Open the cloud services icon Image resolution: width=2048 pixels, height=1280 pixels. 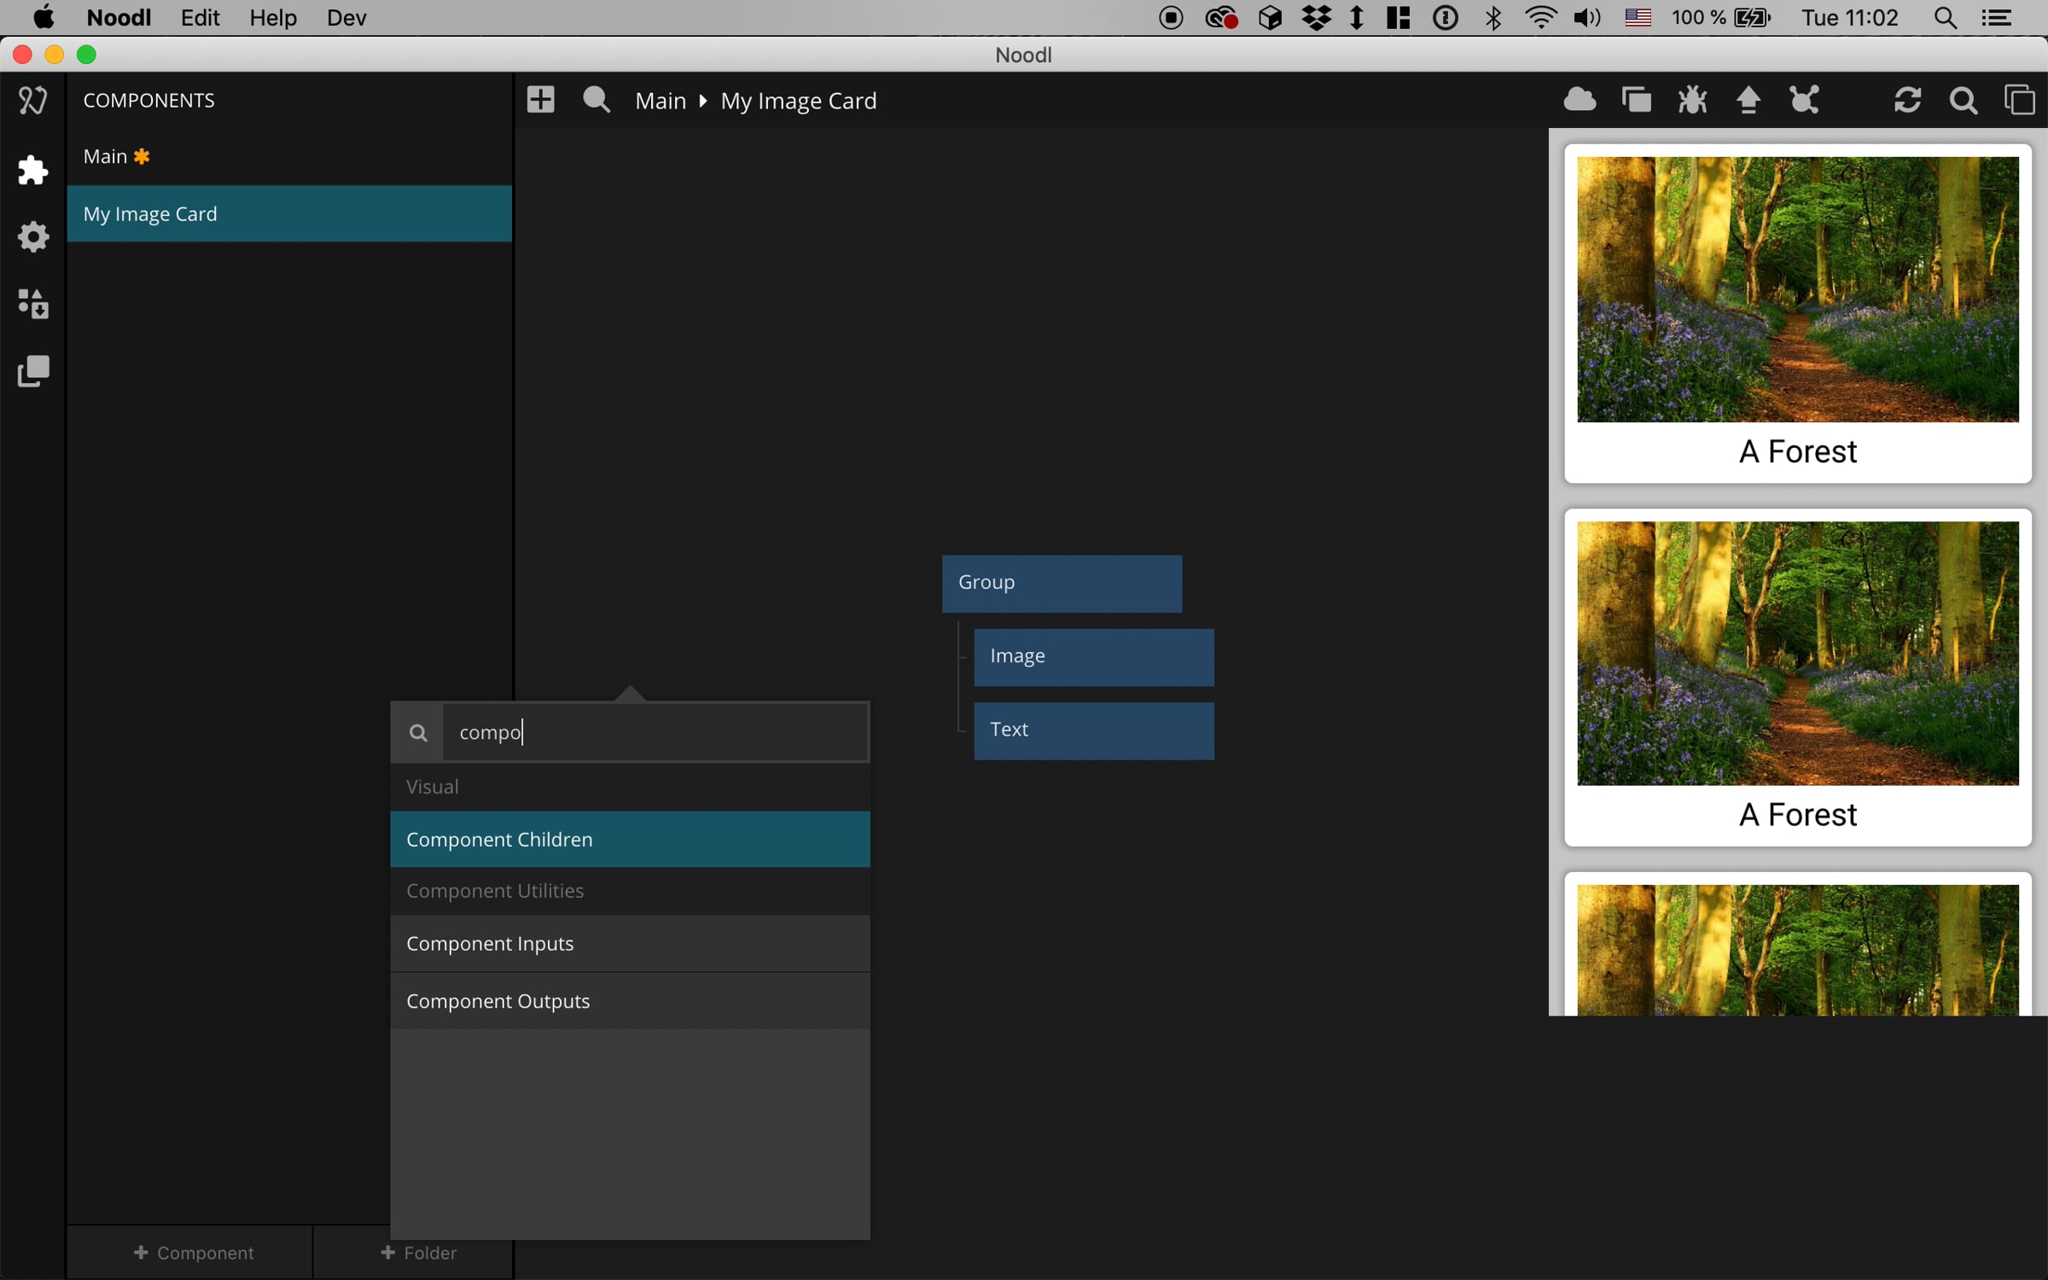tap(1580, 100)
